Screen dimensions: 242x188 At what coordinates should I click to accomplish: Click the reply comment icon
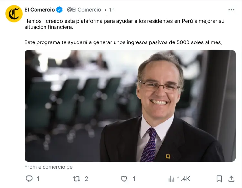pyautogui.click(x=29, y=179)
